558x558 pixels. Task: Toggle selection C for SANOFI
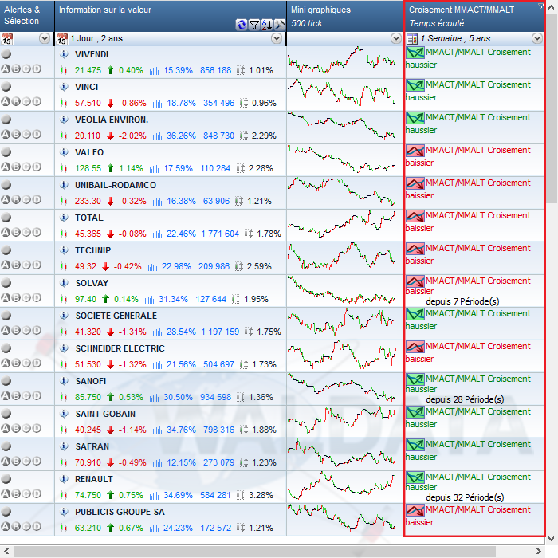[26, 395]
